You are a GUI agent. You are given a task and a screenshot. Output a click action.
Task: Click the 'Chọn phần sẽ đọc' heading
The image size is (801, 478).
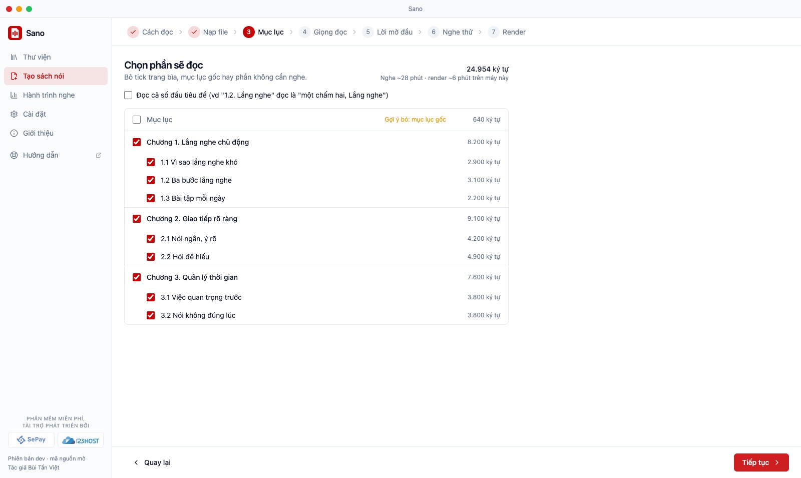164,65
